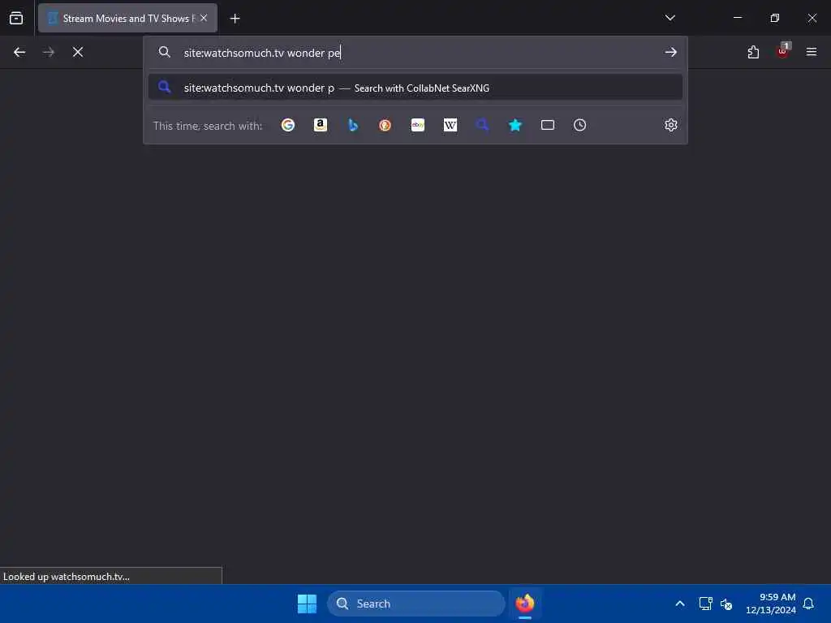Screen dimensions: 831x623
Task: Click the taskbar Search box
Action: [416, 604]
